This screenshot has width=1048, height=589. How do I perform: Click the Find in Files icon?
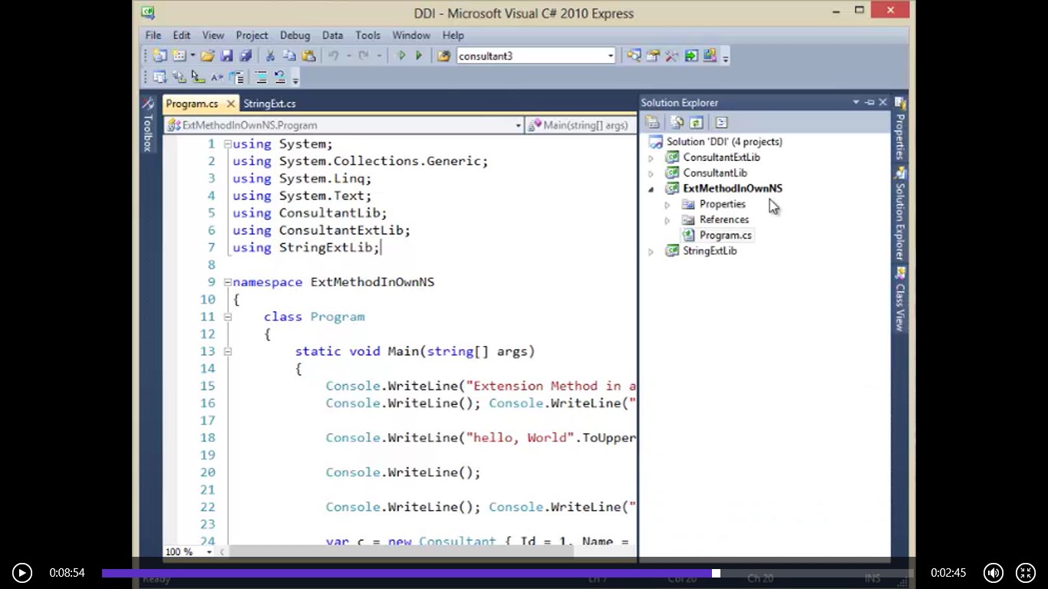pyautogui.click(x=443, y=56)
